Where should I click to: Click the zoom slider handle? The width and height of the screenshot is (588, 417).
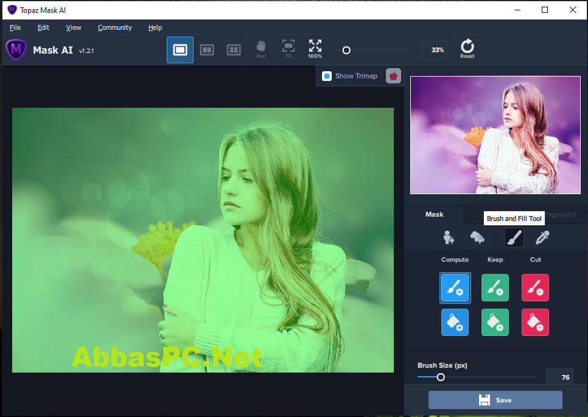click(346, 51)
